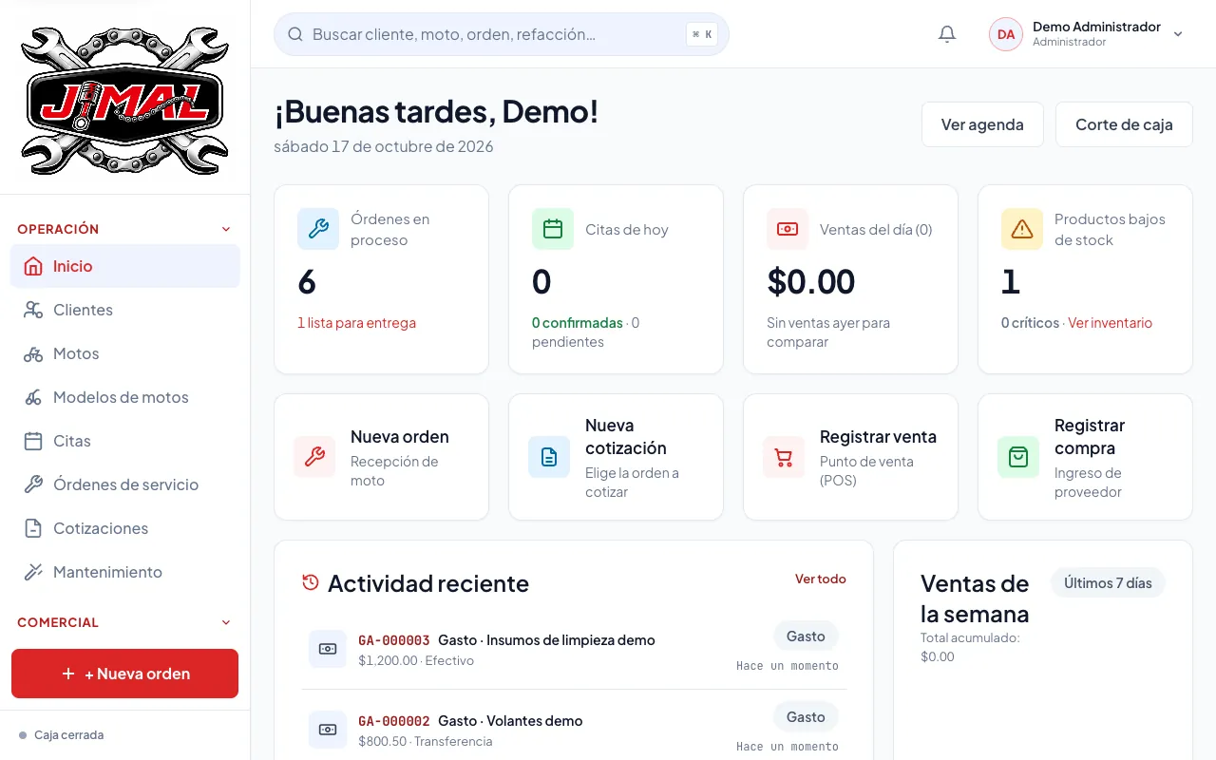Click the search magnifier icon

295,34
